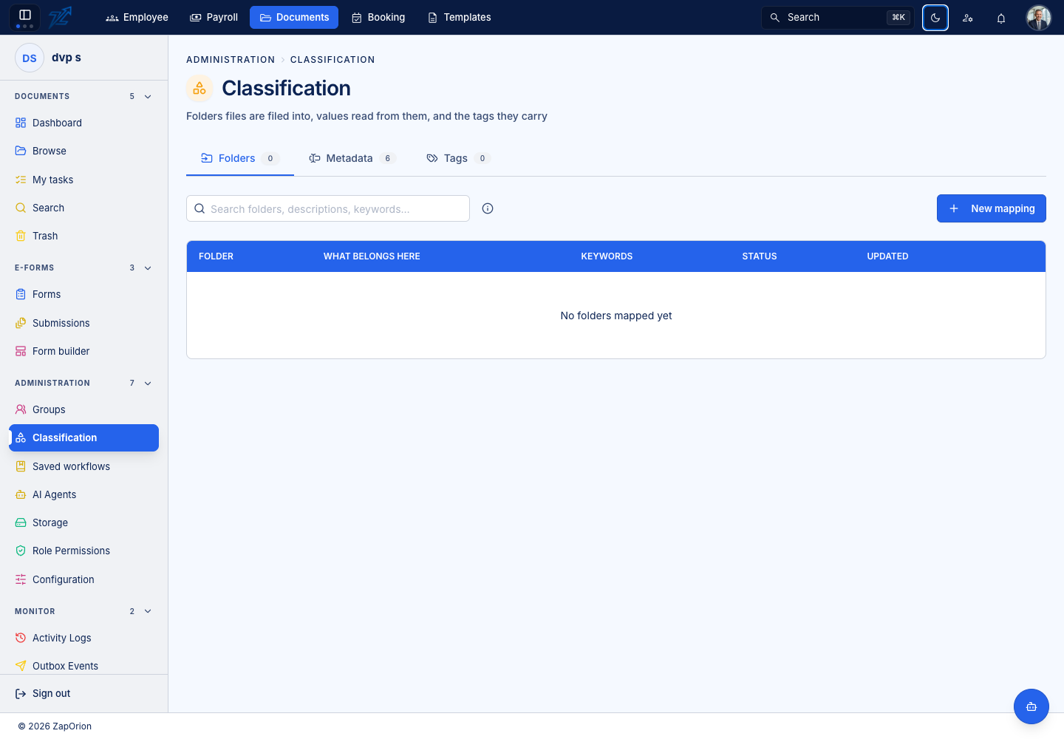Image resolution: width=1064 pixels, height=739 pixels.
Task: Open Saved workflows in the sidebar
Action: (83, 466)
